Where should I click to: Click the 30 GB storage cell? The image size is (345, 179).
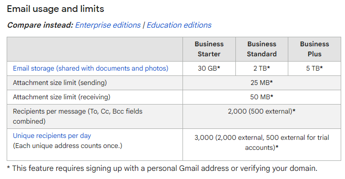click(x=209, y=68)
